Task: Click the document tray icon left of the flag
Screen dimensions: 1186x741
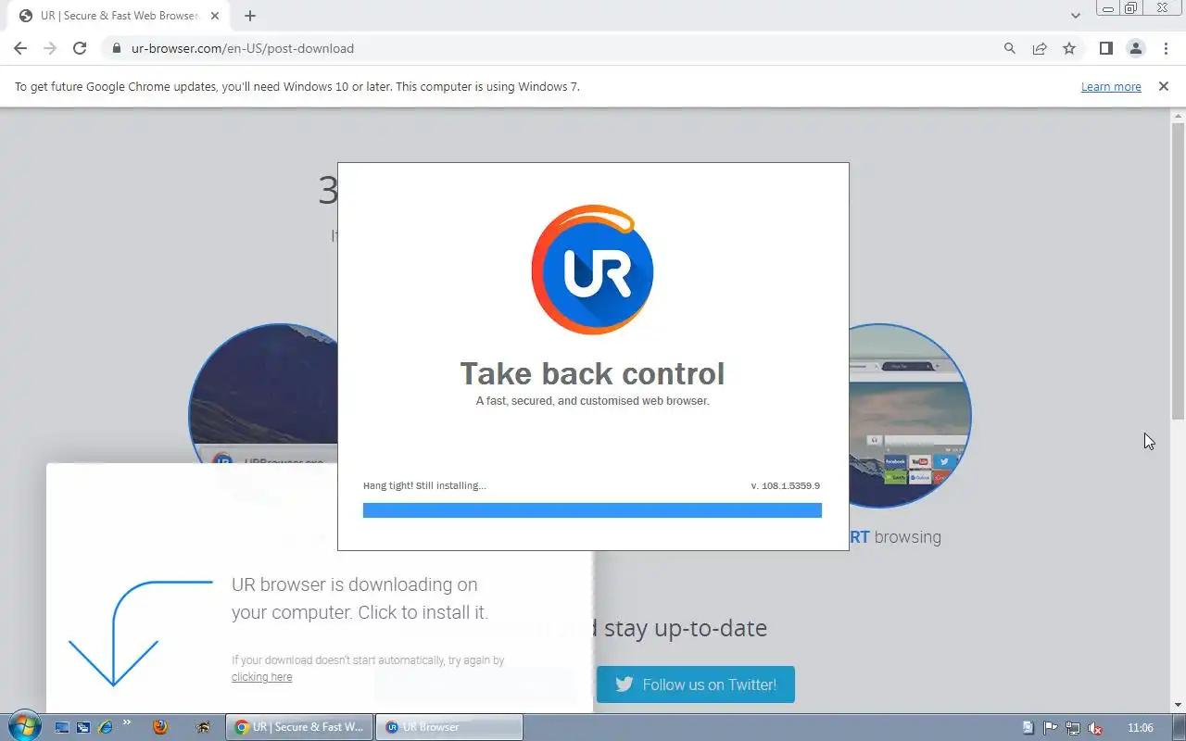Action: [1028, 728]
